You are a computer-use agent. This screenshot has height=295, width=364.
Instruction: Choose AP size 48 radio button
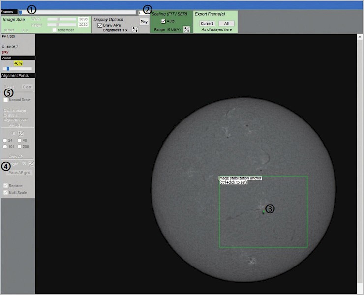[x=20, y=140]
